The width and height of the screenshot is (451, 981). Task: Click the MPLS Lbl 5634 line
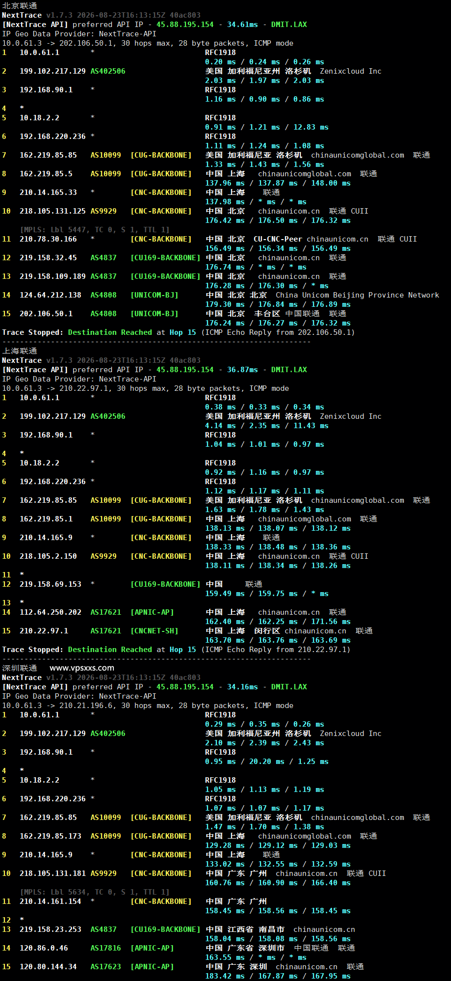click(95, 892)
